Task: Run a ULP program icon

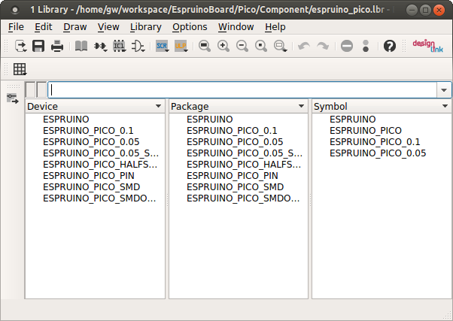Action: pos(181,46)
